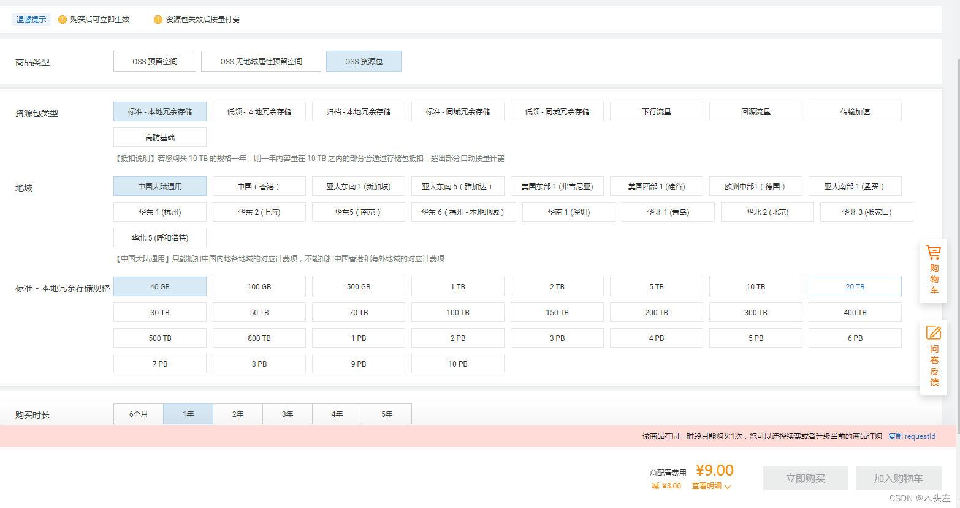Select OSS 无地域属性预留空间 product type
This screenshot has width=960, height=508.
click(x=261, y=61)
